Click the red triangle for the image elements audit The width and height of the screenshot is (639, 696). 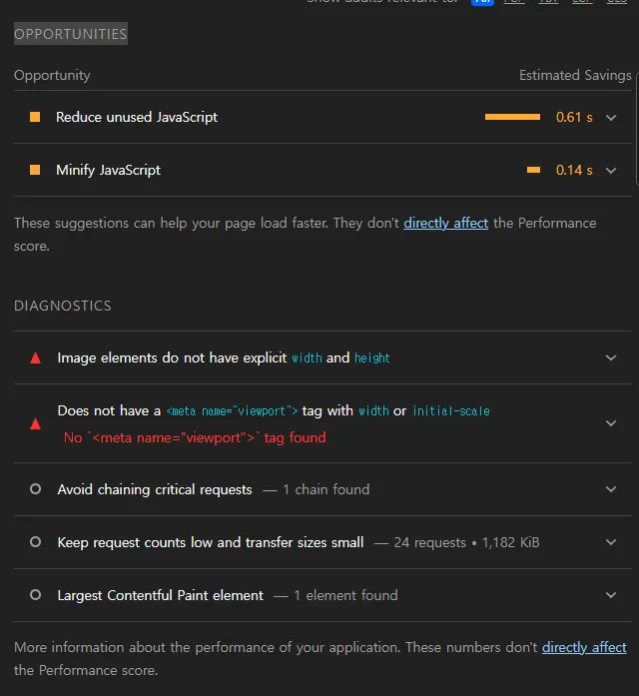36,357
